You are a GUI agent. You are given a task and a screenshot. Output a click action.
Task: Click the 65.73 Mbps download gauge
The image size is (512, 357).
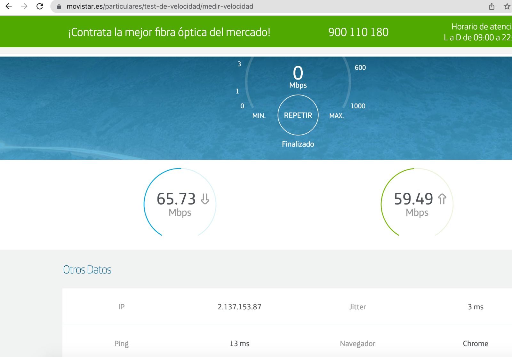(180, 203)
